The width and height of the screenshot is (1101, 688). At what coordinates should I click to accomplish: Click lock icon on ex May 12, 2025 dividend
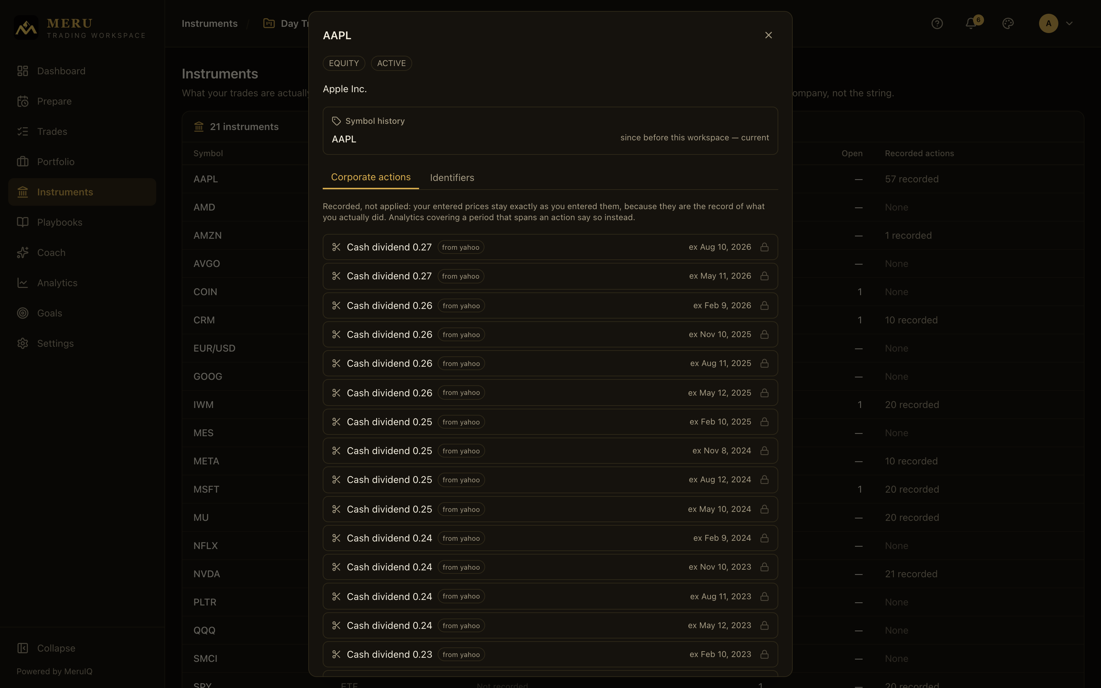[764, 393]
